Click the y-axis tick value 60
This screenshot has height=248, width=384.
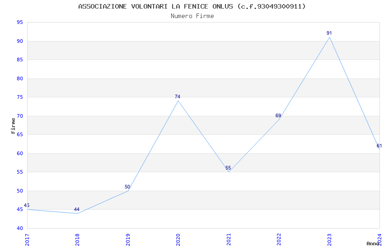tap(20, 153)
